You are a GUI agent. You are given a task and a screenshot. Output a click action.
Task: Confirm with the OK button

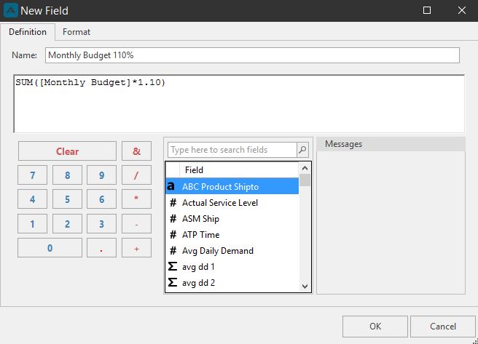click(375, 327)
